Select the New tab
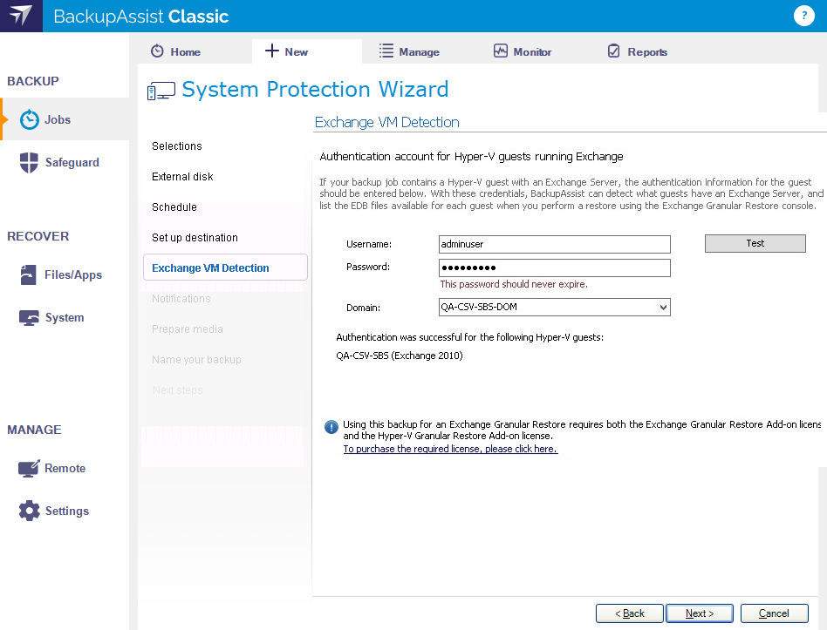The image size is (827, 630). click(307, 51)
